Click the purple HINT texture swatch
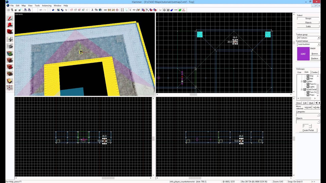Viewport: 326px width, 183px height. coord(303,54)
